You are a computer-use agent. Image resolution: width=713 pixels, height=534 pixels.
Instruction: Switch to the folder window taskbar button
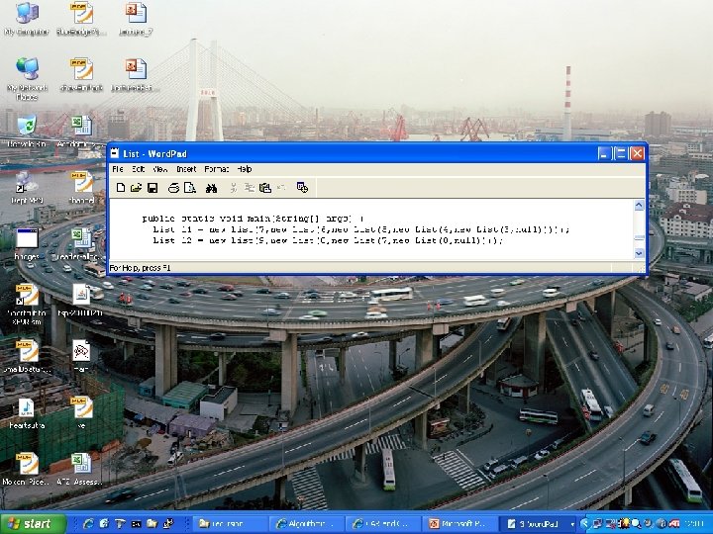pos(230,524)
